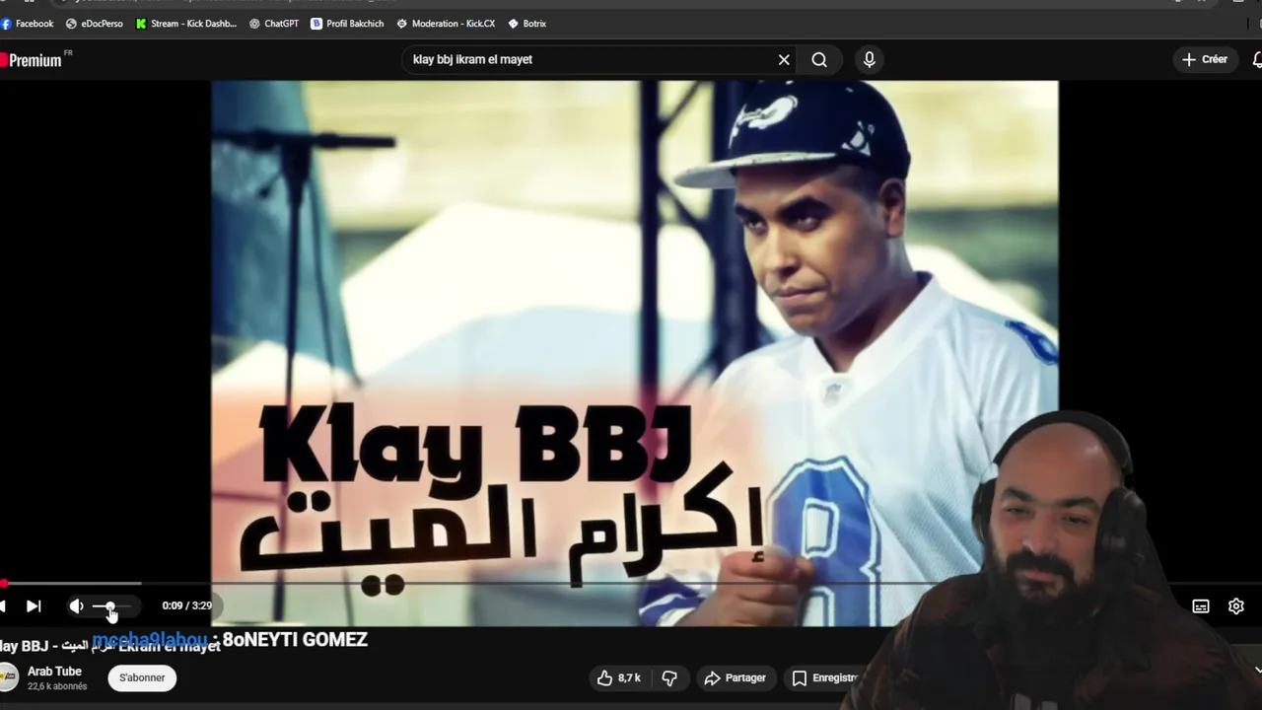Open the Arab Tube channel name
The width and height of the screenshot is (1262, 710).
(x=54, y=672)
